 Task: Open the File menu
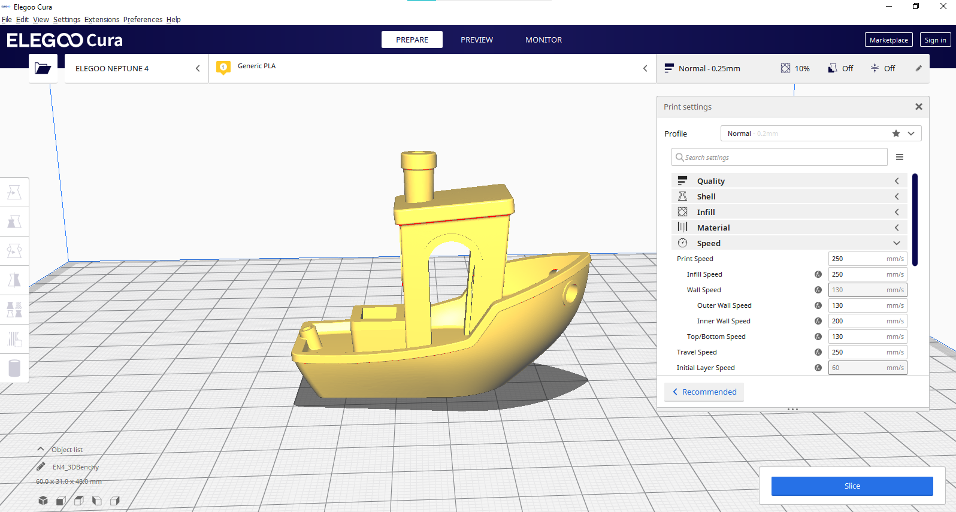(x=7, y=20)
